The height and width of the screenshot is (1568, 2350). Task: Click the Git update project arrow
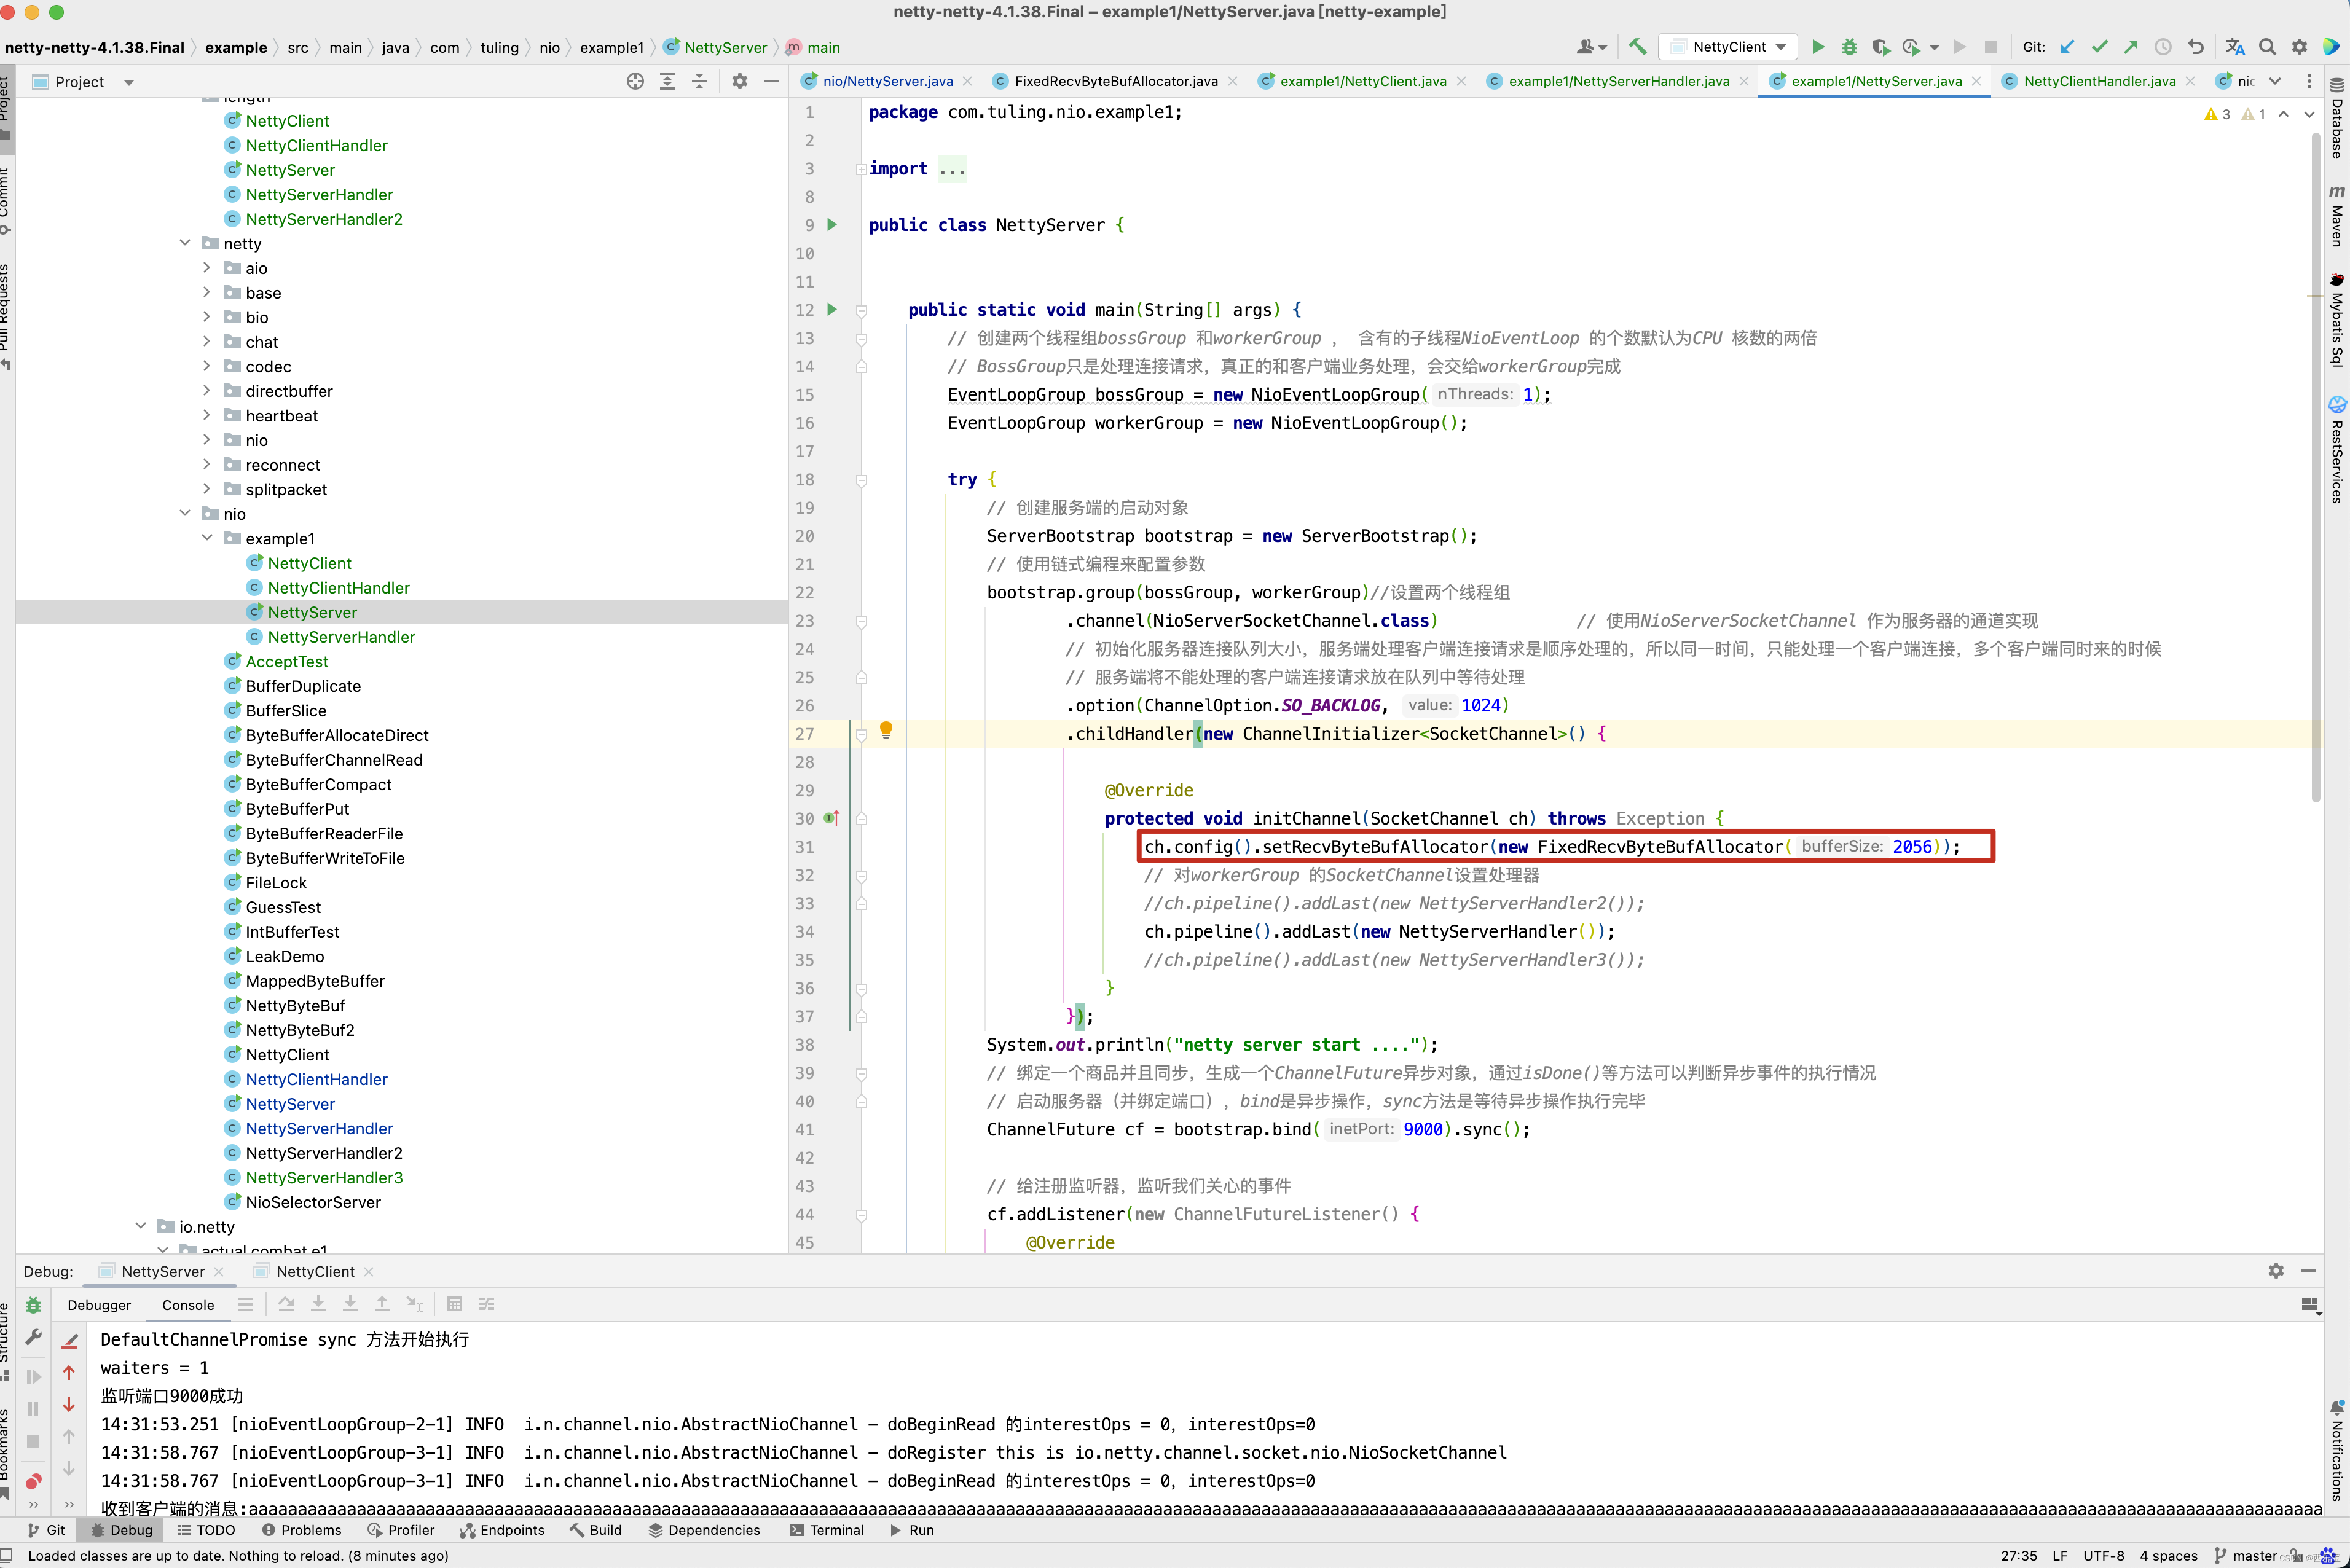pyautogui.click(x=2067, y=47)
